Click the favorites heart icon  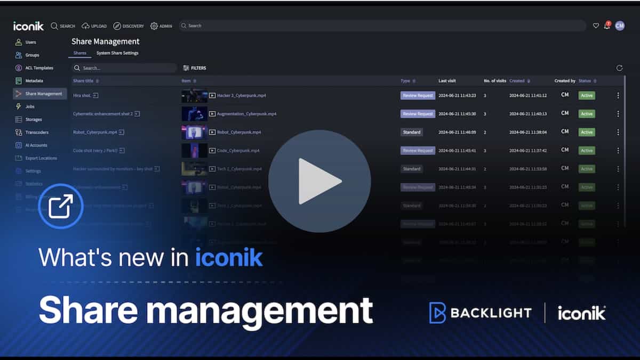pyautogui.click(x=596, y=26)
